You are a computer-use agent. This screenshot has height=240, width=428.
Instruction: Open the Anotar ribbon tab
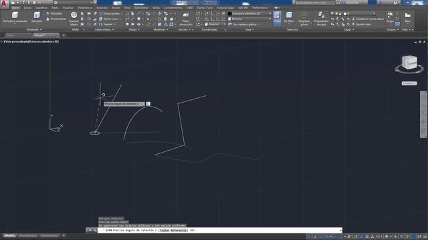tap(116, 8)
